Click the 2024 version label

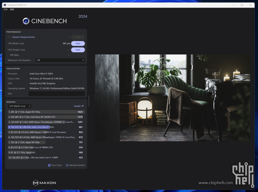coord(83,16)
